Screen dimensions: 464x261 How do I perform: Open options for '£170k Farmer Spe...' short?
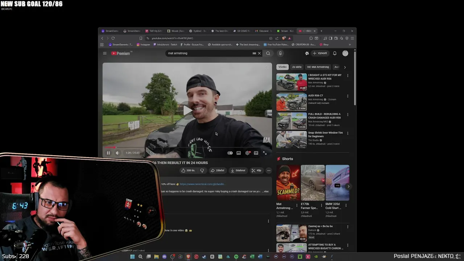(x=321, y=205)
